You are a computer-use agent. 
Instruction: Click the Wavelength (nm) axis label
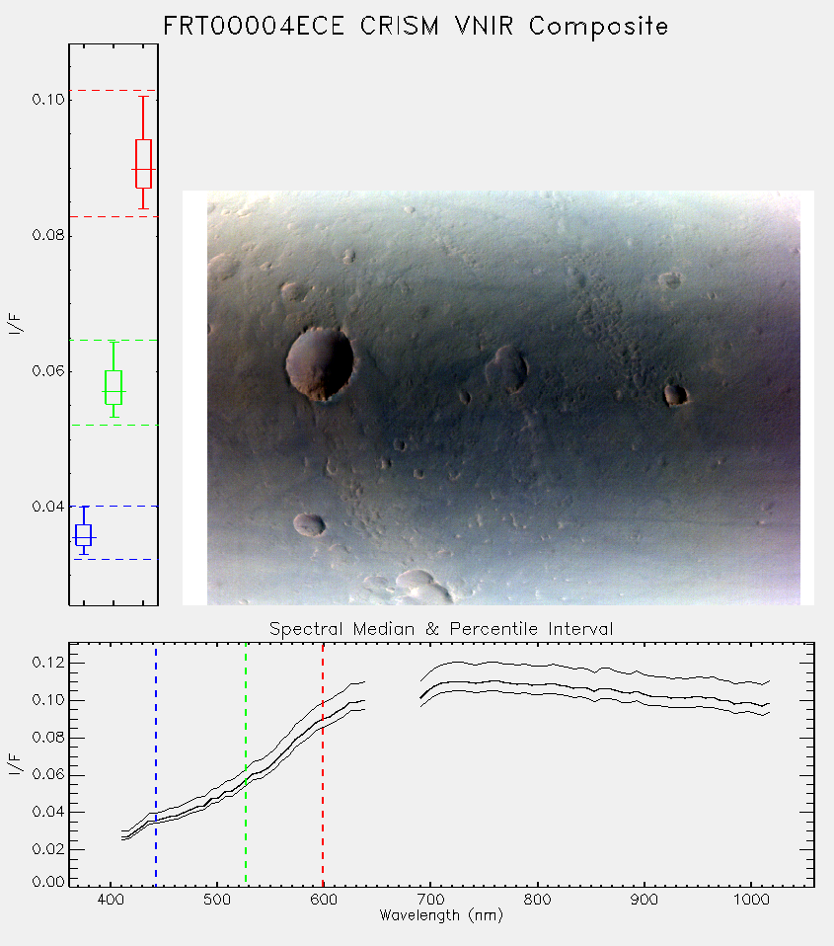(x=441, y=915)
